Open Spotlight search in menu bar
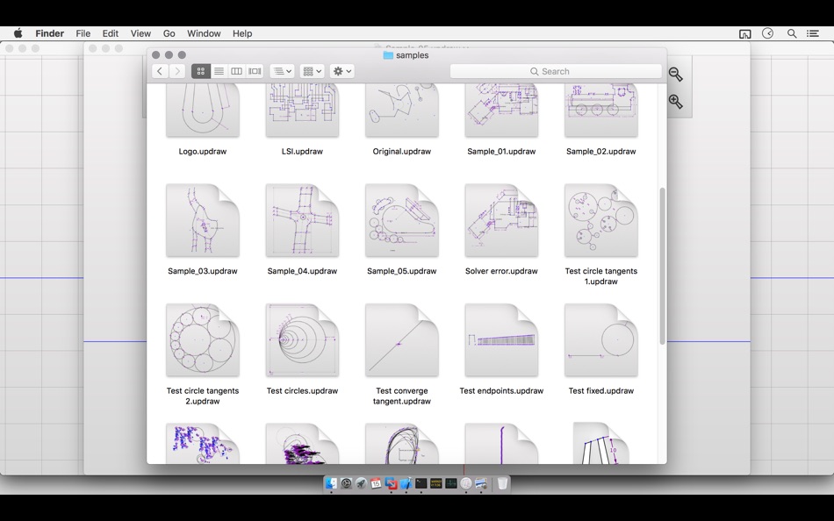834x521 pixels. (792, 33)
